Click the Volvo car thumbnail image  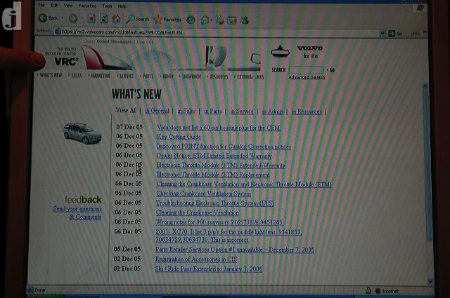pos(82,133)
